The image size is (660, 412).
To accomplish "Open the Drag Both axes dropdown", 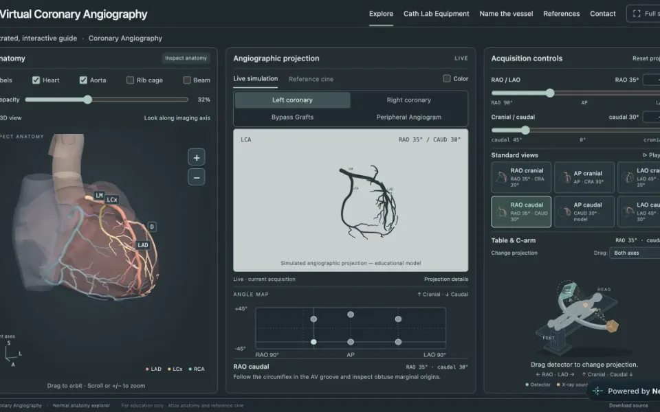I will (635, 253).
